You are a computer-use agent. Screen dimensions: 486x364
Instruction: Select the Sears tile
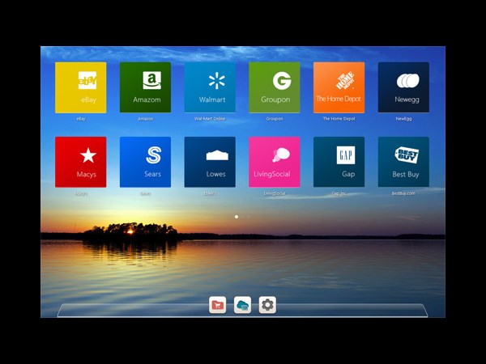tap(145, 162)
